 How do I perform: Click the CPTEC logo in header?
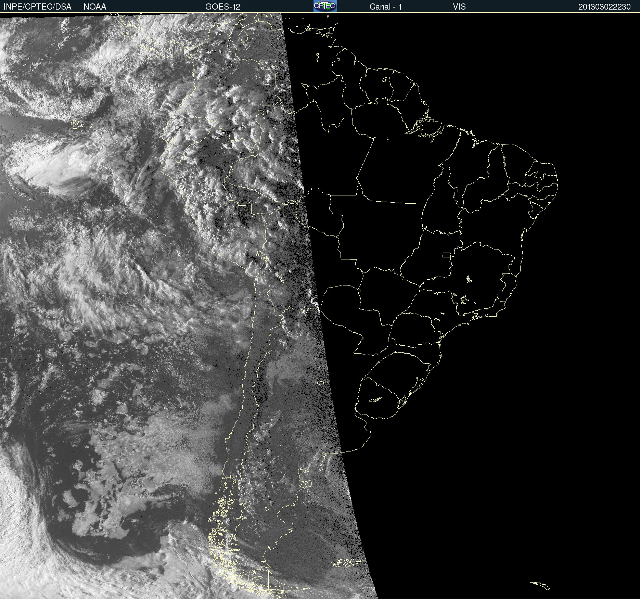point(325,6)
